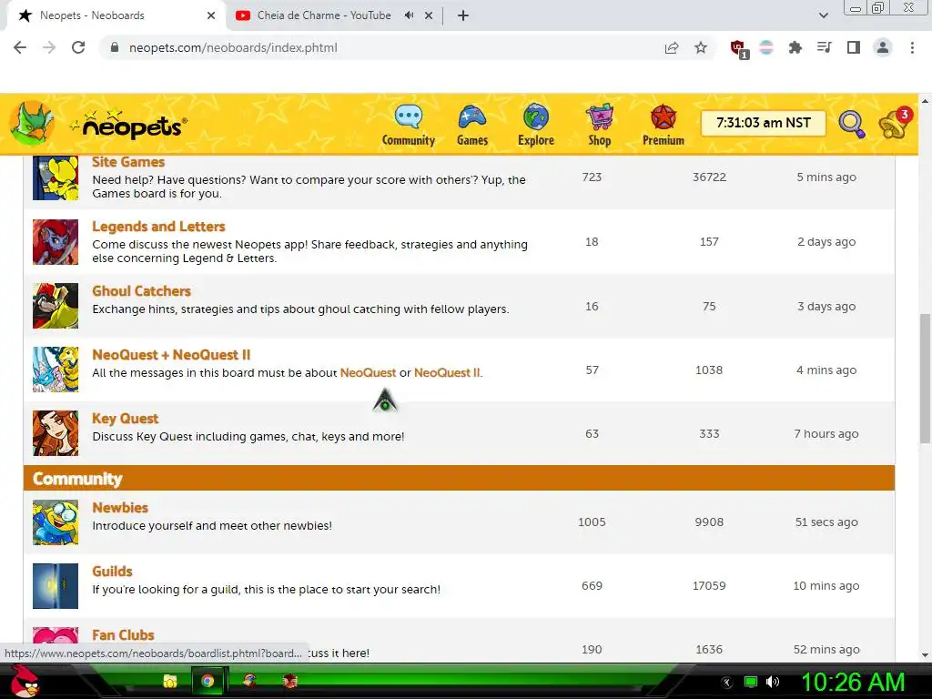Open the browser Extensions puzzle icon

click(795, 47)
